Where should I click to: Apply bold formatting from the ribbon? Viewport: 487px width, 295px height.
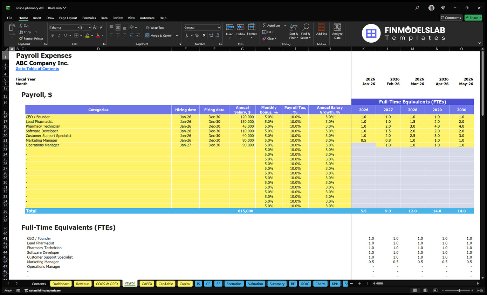[x=52, y=35]
